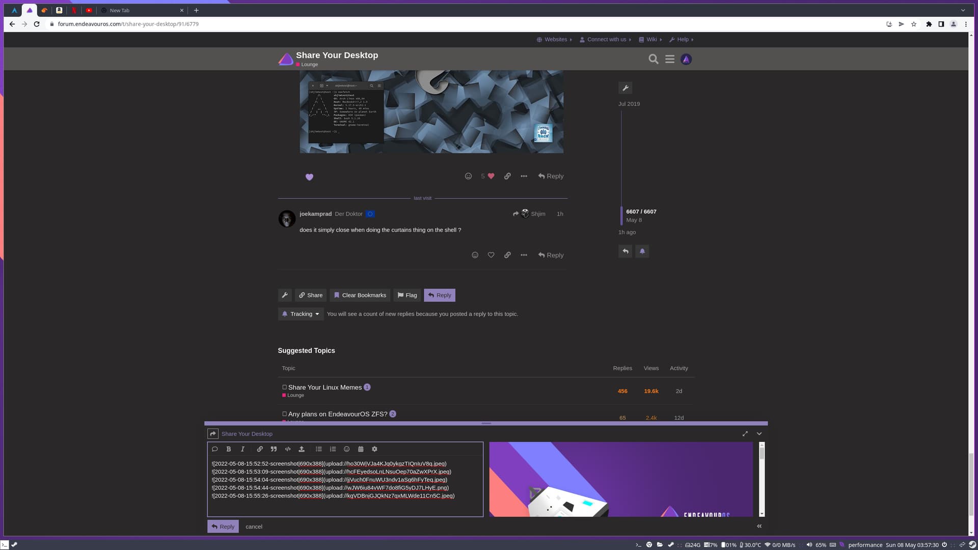The image size is (978, 550).
Task: Bookmark this page with the star icon
Action: pos(914,24)
